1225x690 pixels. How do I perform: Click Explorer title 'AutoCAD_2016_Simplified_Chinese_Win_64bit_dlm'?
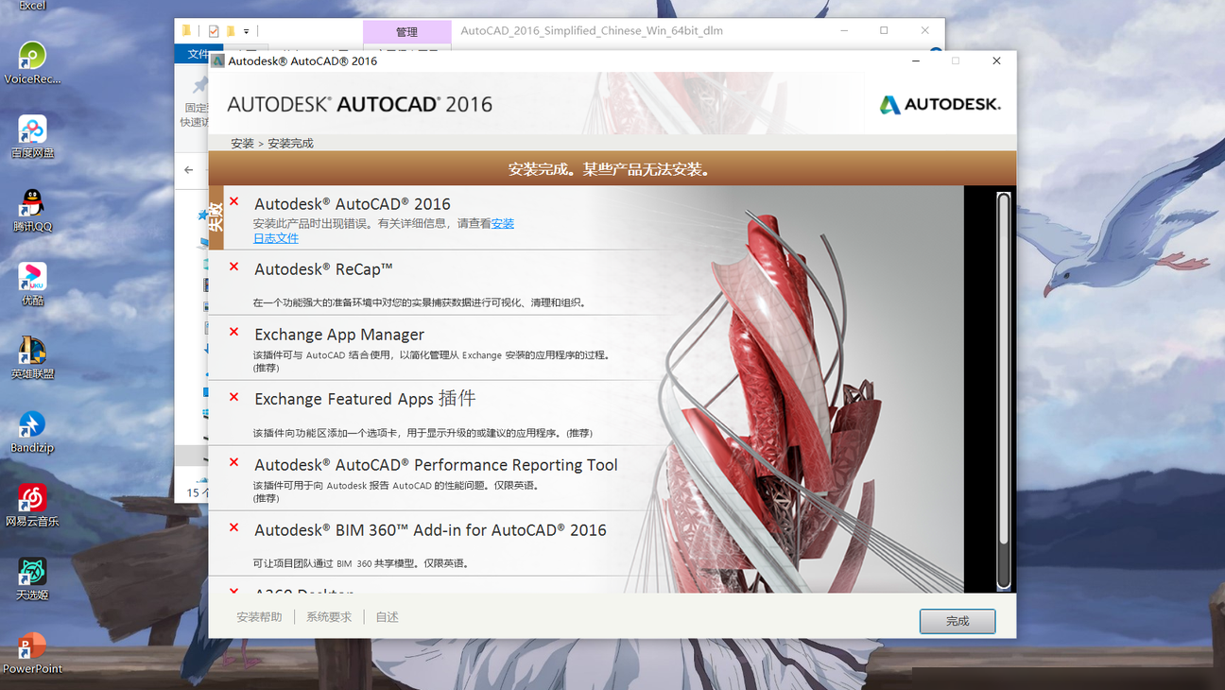point(592,30)
